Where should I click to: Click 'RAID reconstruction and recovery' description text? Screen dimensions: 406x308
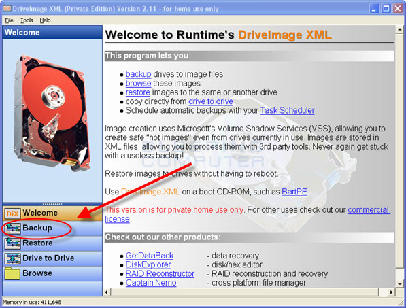[269, 274]
